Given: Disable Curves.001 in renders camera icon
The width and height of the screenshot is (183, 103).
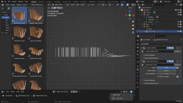Looking at the screenshot, I should [x=180, y=31].
